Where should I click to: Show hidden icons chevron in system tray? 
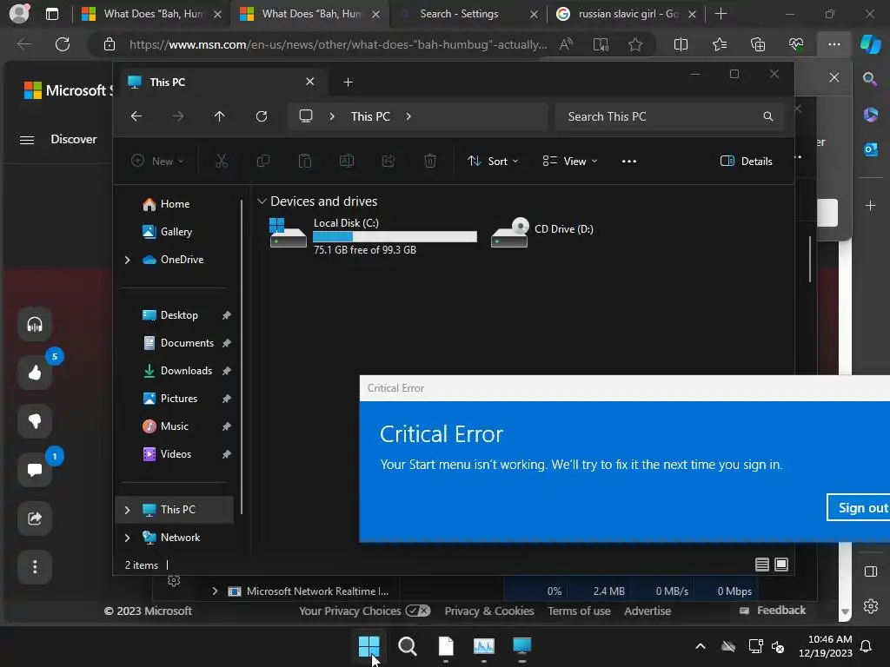(701, 646)
